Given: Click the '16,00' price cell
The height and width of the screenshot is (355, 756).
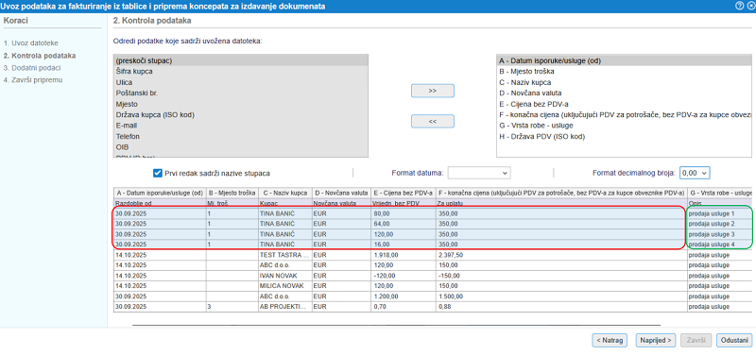Looking at the screenshot, I should 404,245.
